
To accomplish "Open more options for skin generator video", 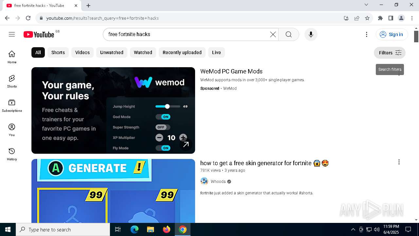I will 399,162.
